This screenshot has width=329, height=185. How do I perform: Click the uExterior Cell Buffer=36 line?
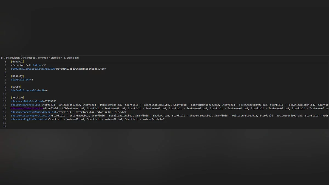pyautogui.click(x=29, y=65)
